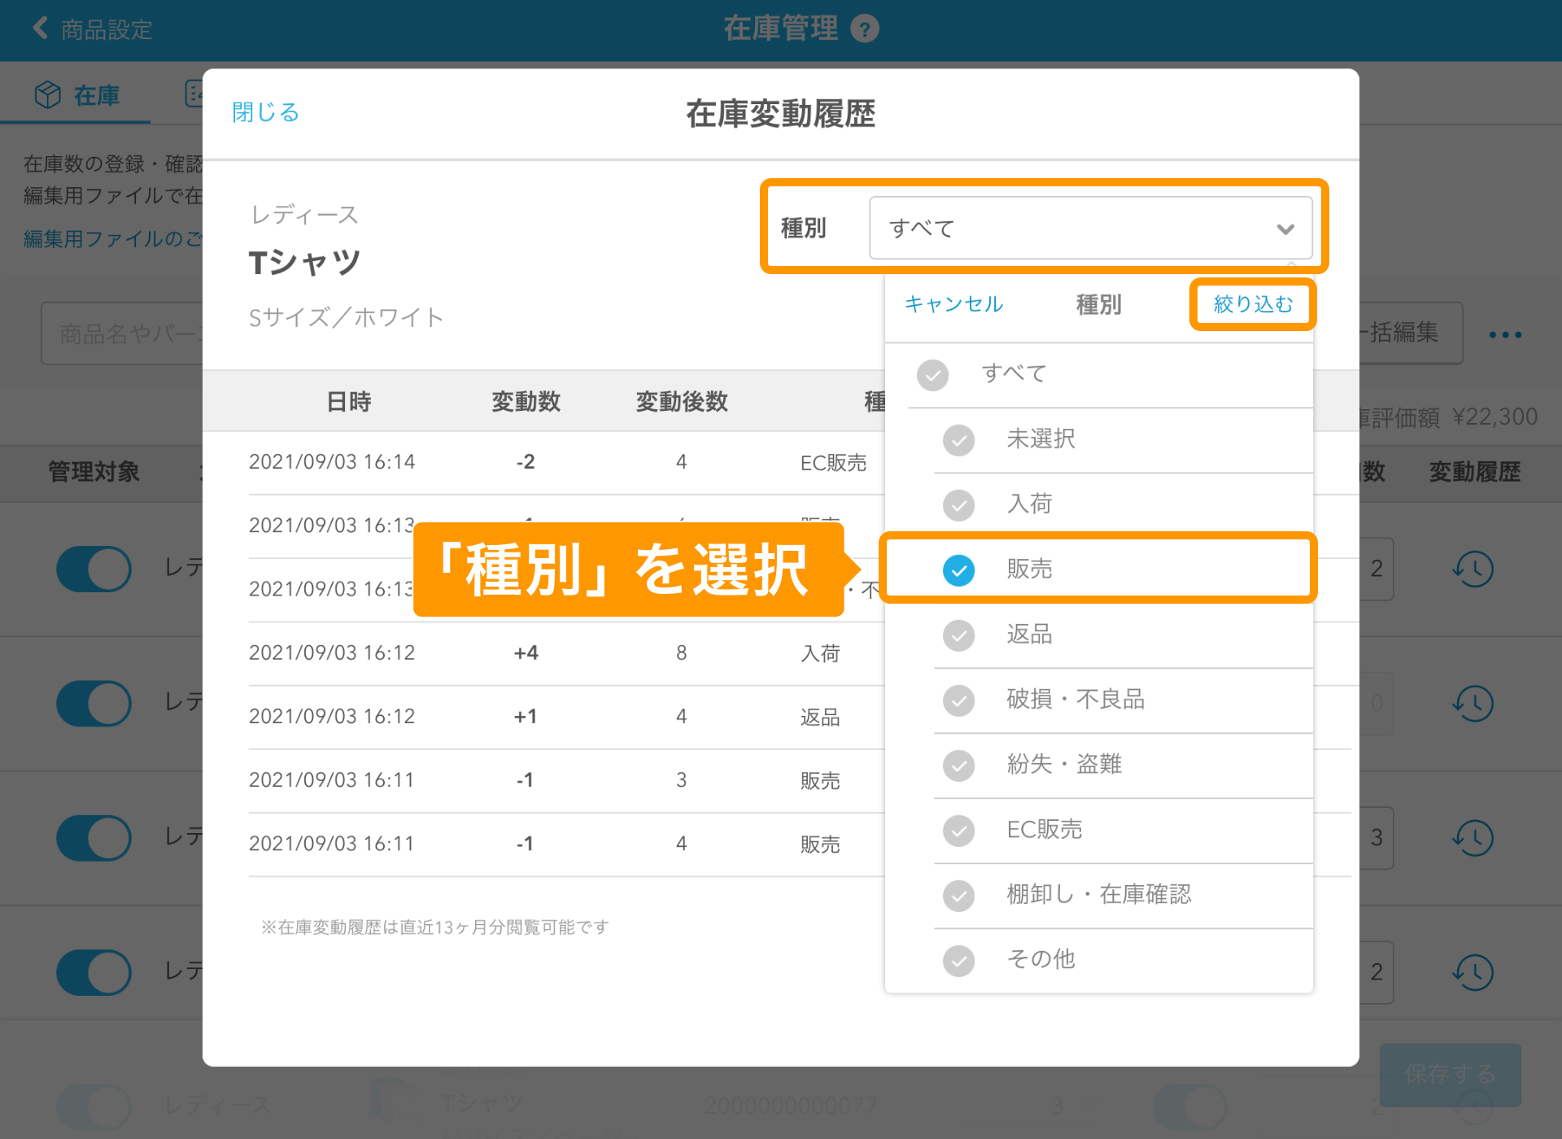Click the back arrow to 商品設定
The image size is (1562, 1139).
[x=41, y=28]
